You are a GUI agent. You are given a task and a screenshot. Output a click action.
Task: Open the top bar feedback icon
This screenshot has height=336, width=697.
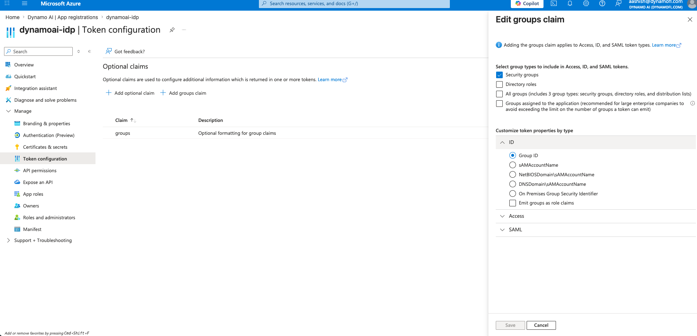point(618,4)
